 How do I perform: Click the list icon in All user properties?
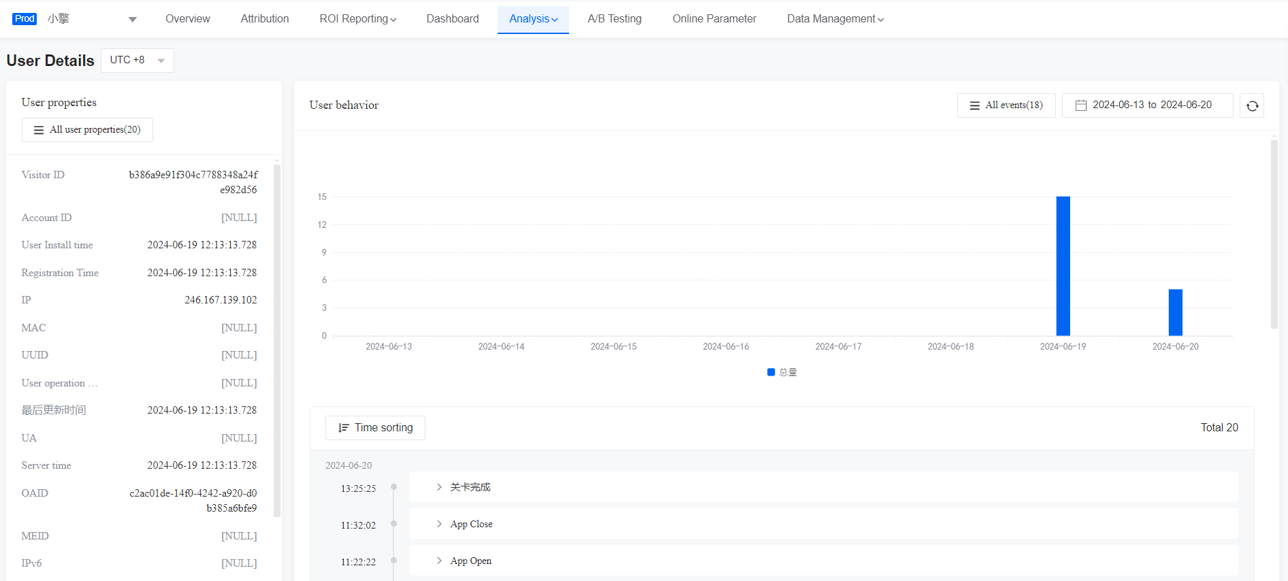tap(39, 130)
